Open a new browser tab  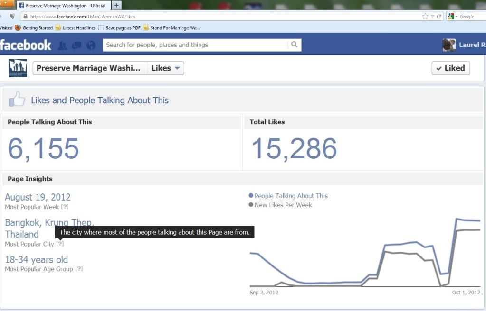tap(116, 5)
